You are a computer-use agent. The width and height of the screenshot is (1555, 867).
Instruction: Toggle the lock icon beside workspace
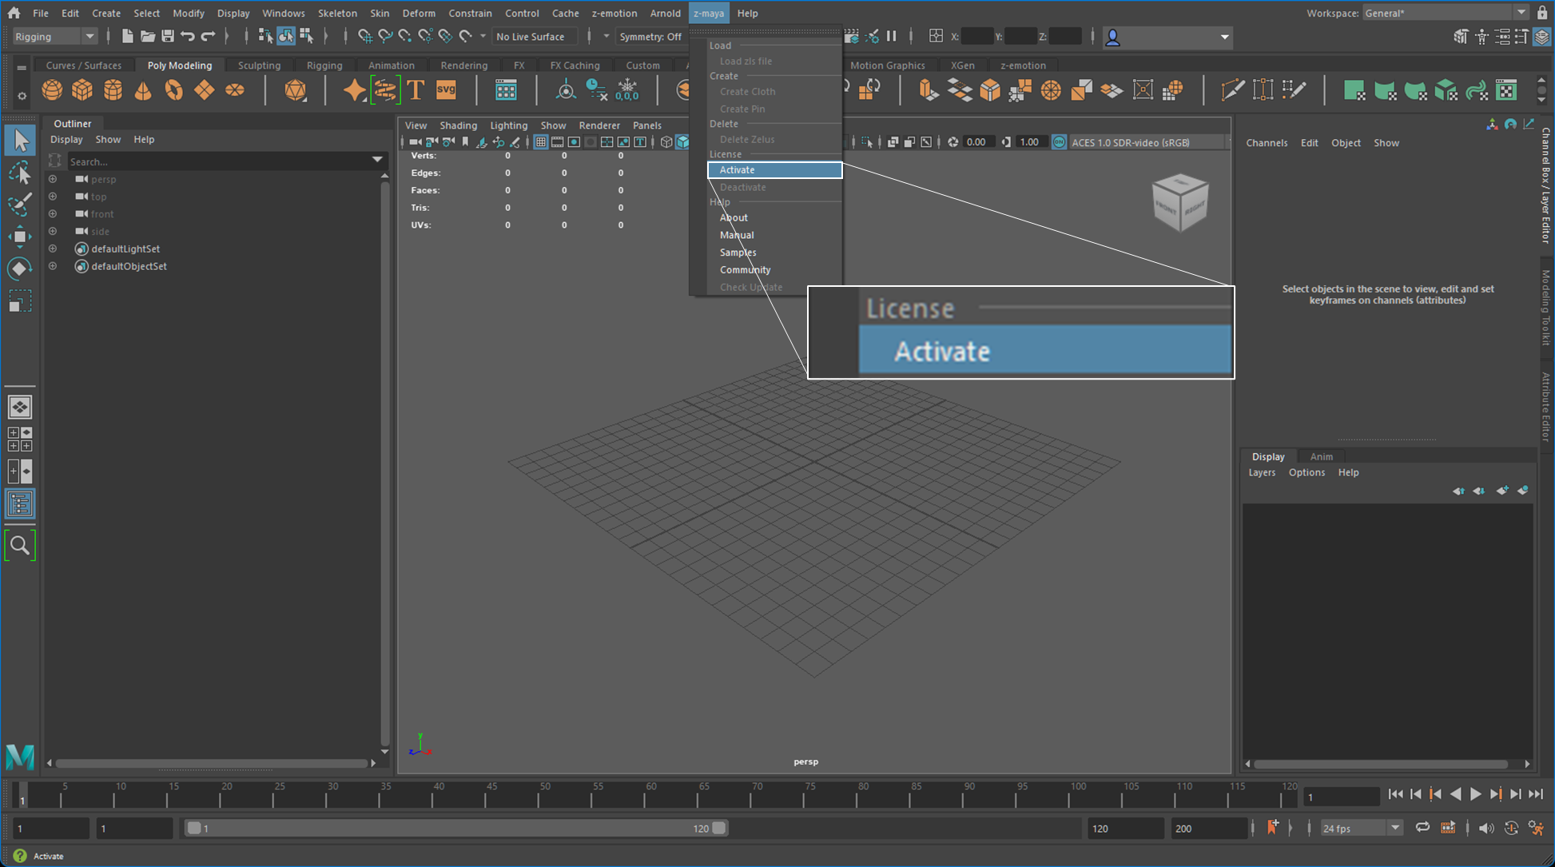click(x=1542, y=13)
